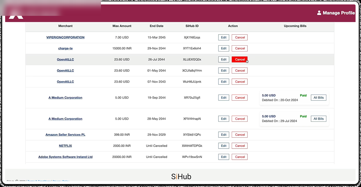Edit the VIPERIONCORPORATION mandate
This screenshot has width=361, height=187.
point(224,37)
